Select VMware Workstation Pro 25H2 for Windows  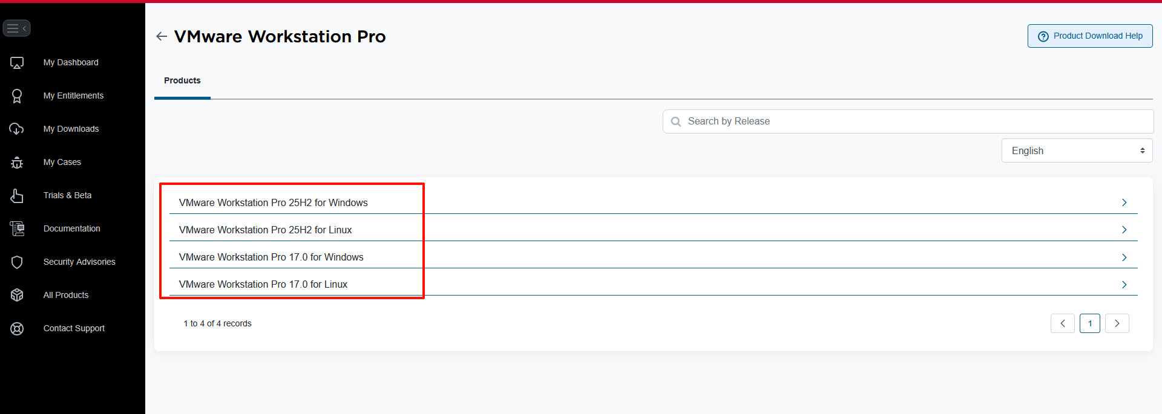(x=274, y=202)
